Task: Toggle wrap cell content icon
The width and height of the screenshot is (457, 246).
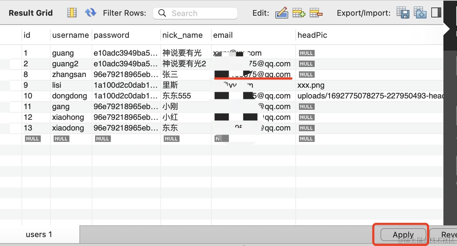Action: [436, 13]
